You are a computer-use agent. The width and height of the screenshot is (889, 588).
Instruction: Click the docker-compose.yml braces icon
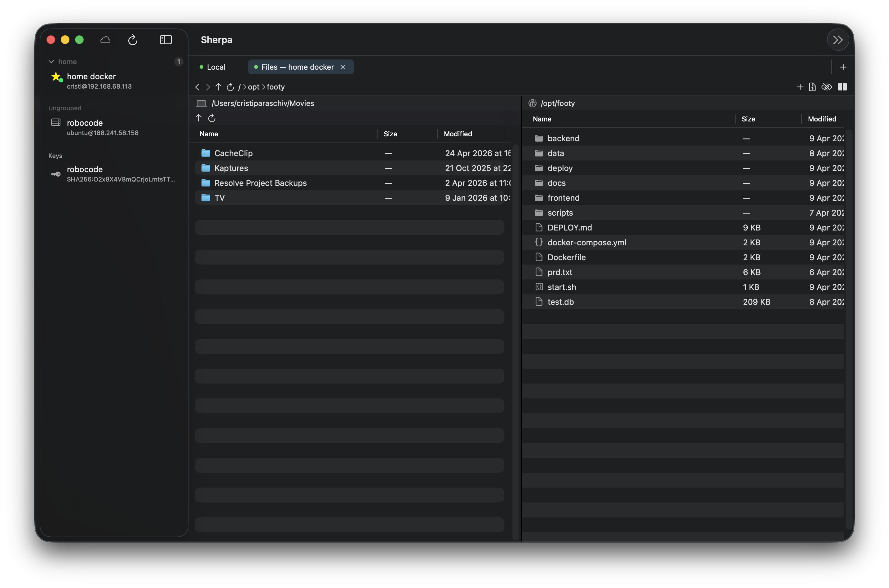click(x=539, y=242)
